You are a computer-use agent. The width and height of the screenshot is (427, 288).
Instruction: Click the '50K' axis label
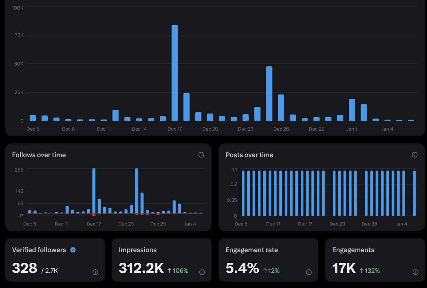(19, 64)
